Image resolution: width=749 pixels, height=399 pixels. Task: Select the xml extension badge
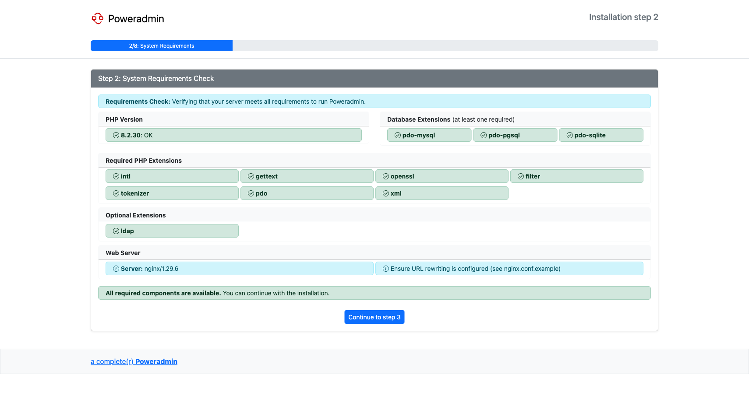point(442,193)
